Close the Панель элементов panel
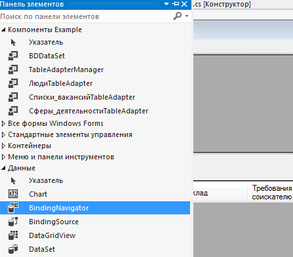The width and height of the screenshot is (293, 257). (x=184, y=4)
